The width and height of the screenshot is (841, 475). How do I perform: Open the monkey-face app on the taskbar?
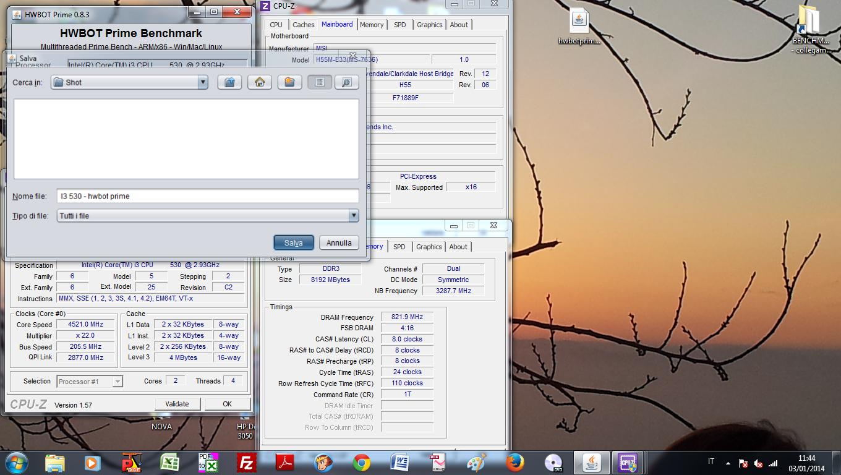tap(323, 463)
